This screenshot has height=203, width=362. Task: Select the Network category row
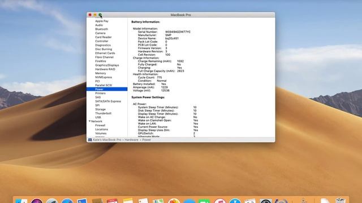click(97, 121)
